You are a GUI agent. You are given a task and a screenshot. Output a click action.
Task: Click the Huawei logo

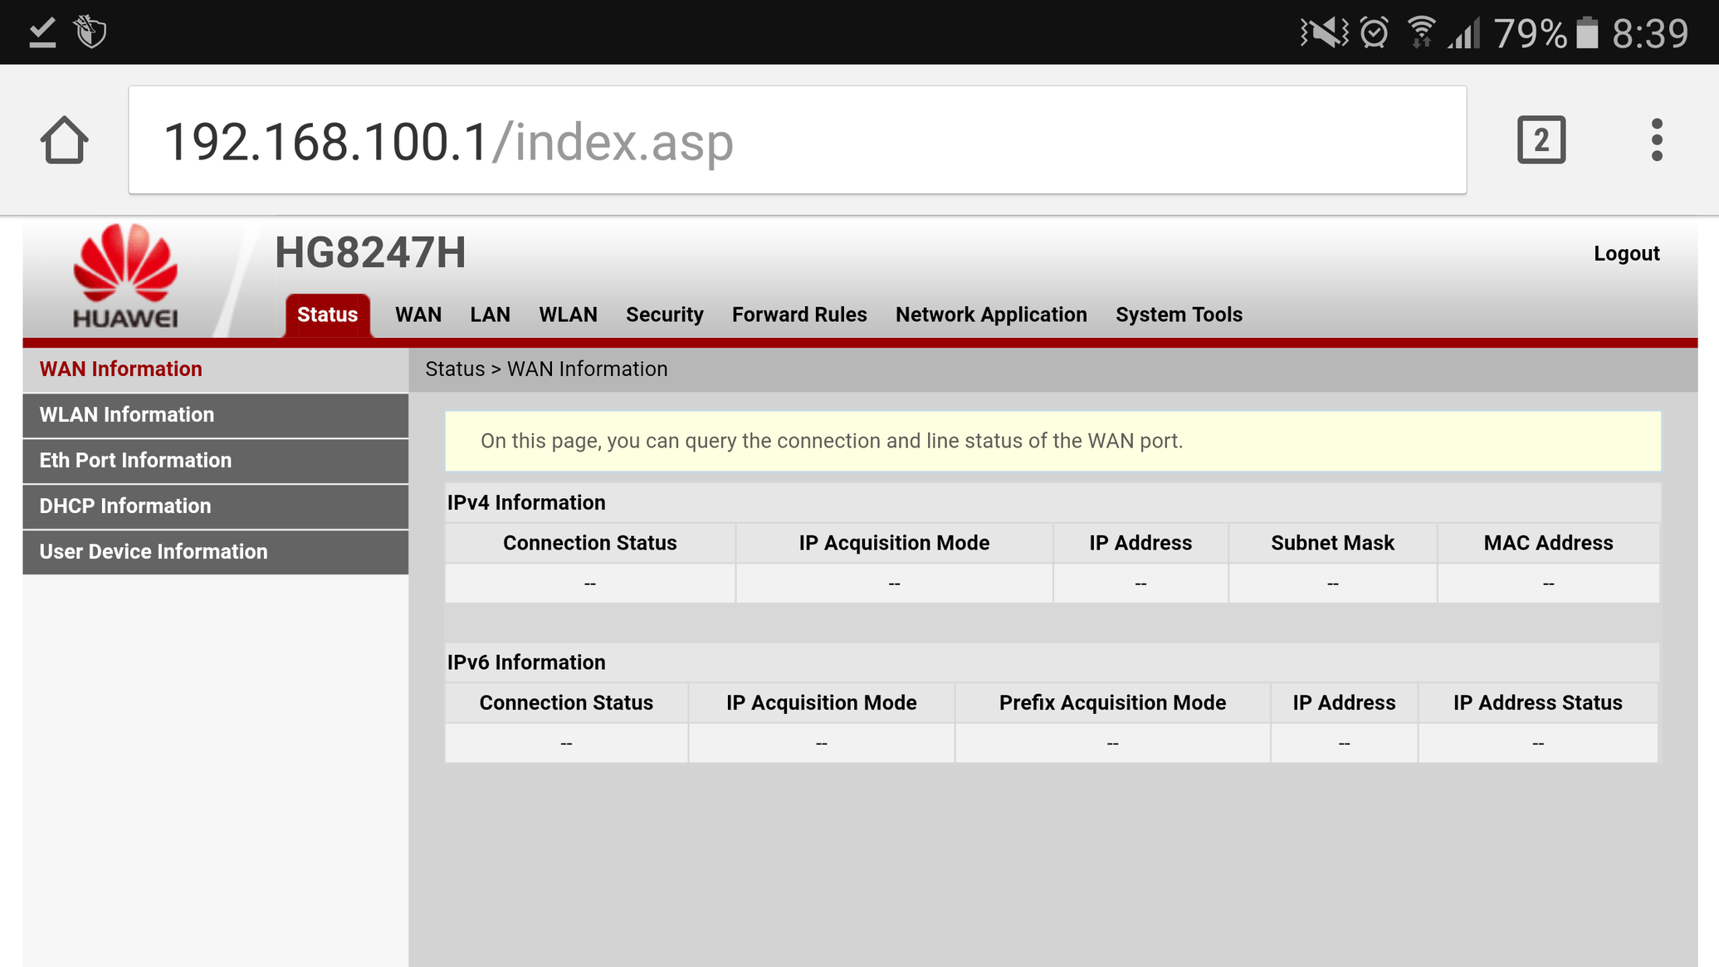coord(125,276)
